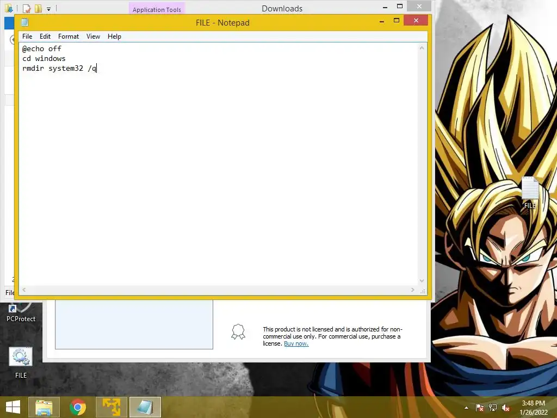The image size is (557, 418).
Task: Click the license ribbon badge icon
Action: (238, 331)
